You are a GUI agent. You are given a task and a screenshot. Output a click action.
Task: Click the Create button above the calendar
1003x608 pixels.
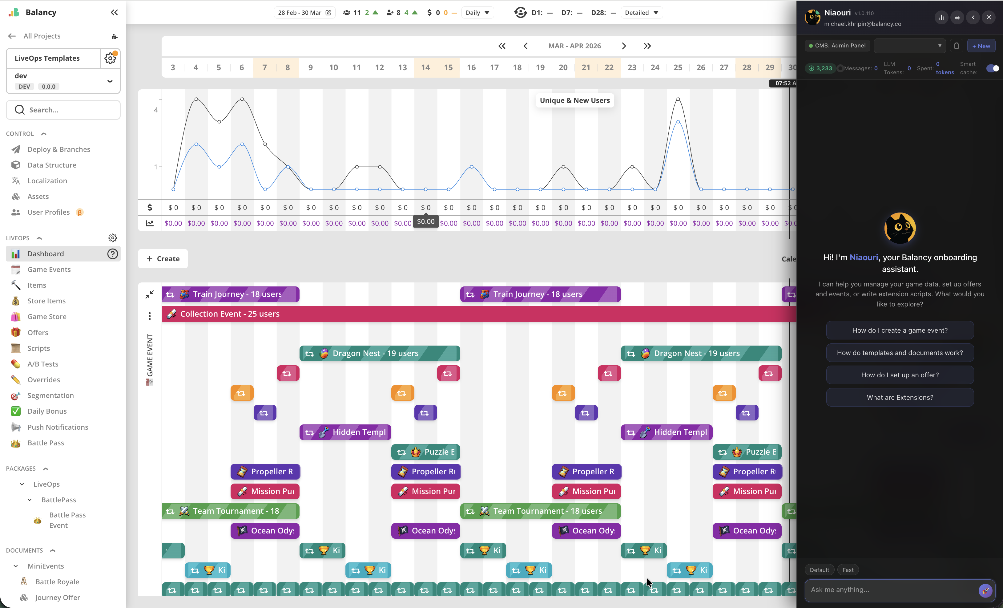(x=163, y=259)
